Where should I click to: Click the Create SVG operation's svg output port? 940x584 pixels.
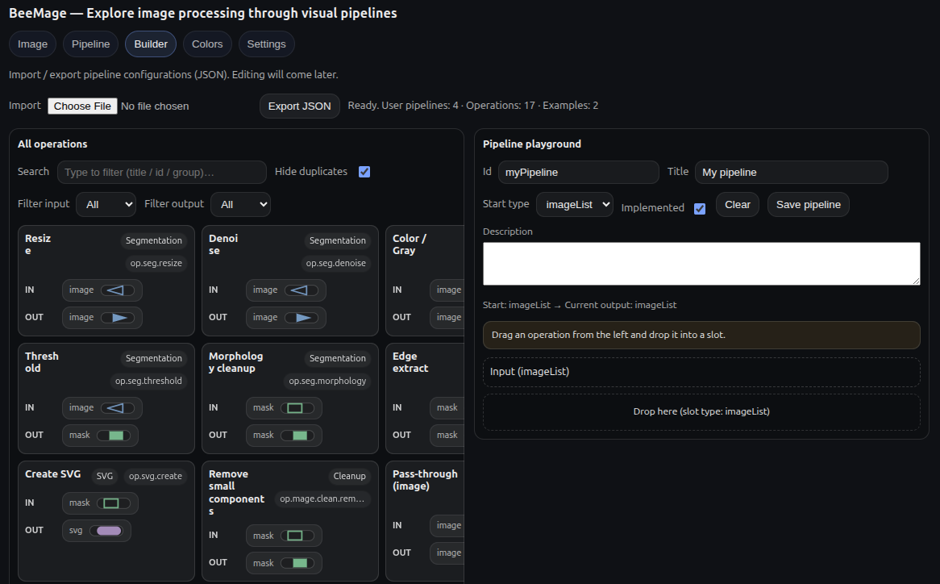point(108,531)
